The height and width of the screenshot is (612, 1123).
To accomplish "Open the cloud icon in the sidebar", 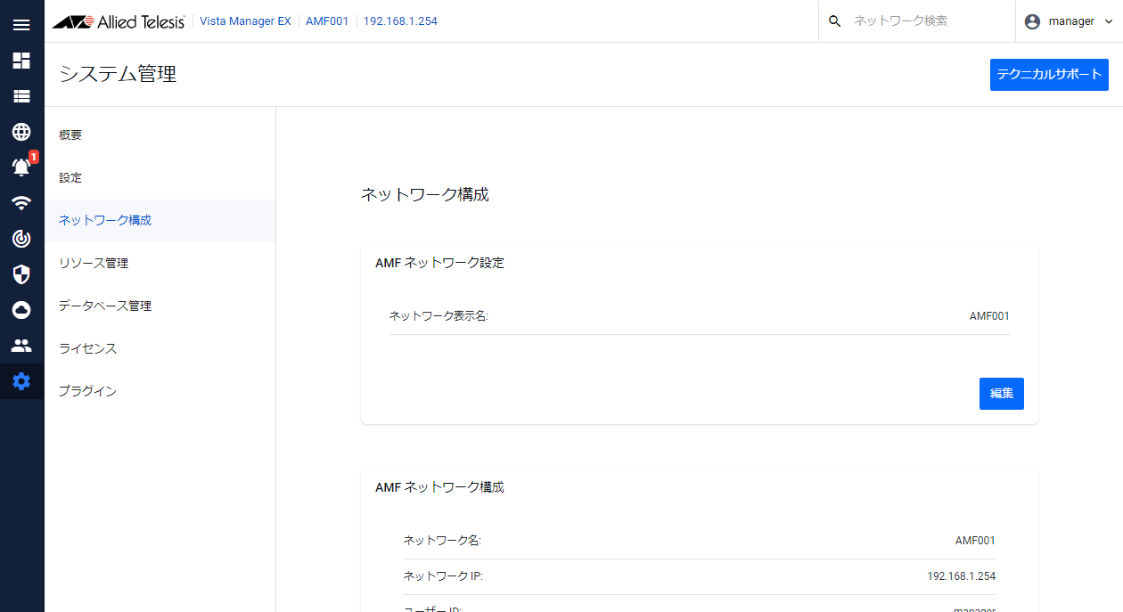I will pyautogui.click(x=21, y=310).
